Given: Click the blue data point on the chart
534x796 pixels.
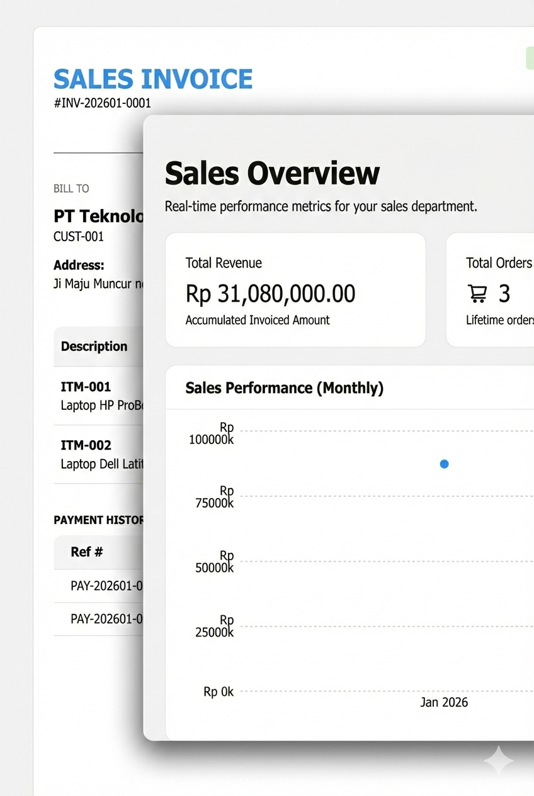Looking at the screenshot, I should coord(444,464).
